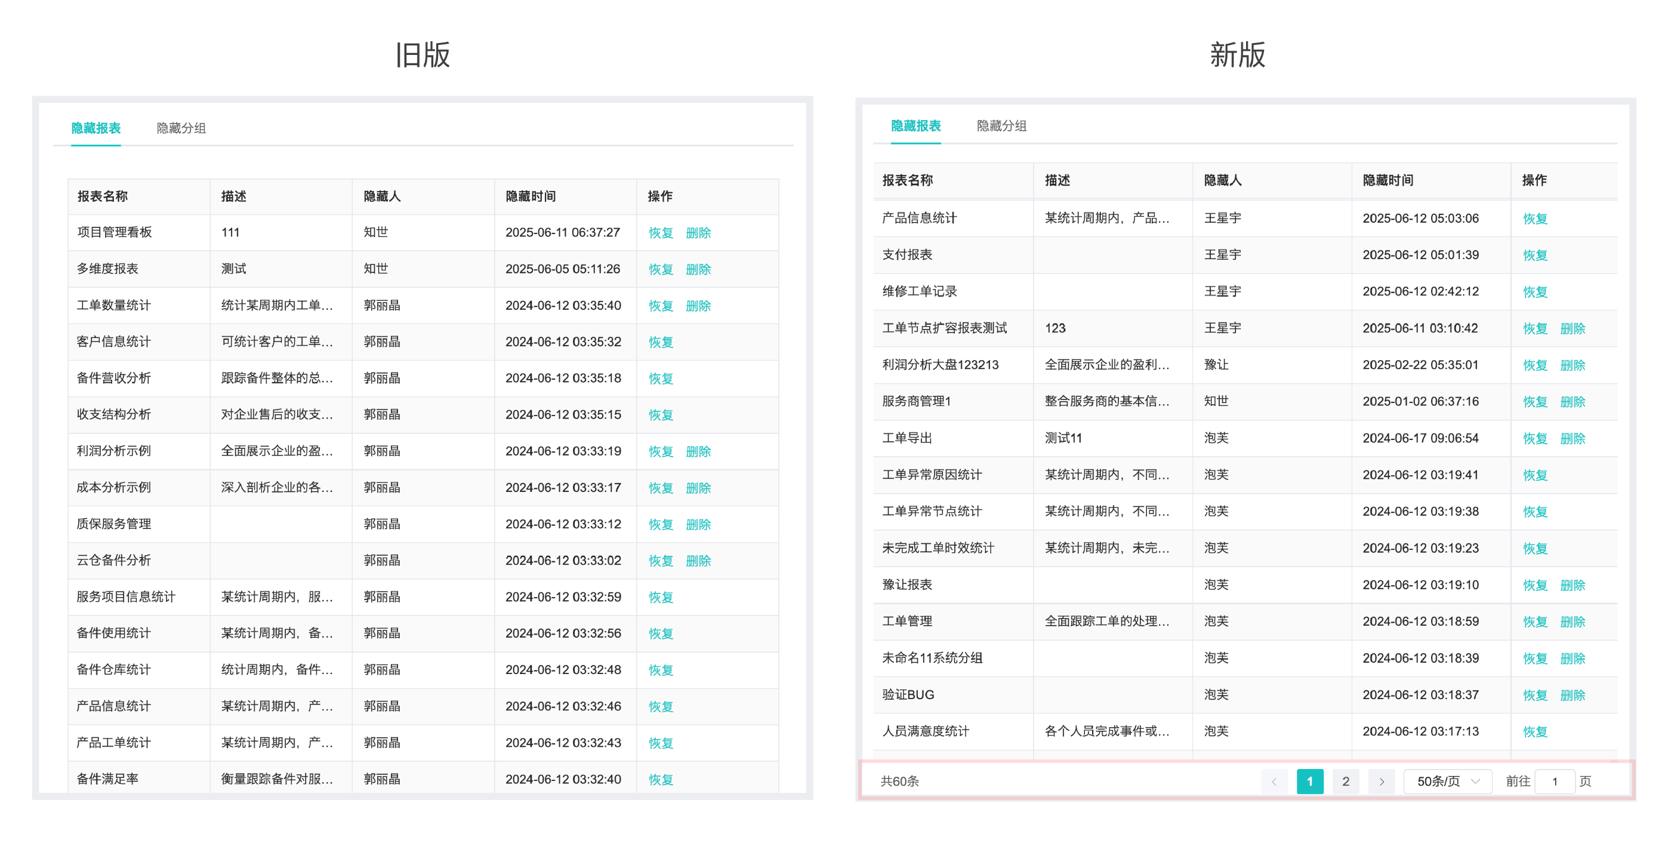The width and height of the screenshot is (1671, 843).
Task: Delete the 工单节点扩容报表测试 report
Action: pyautogui.click(x=1573, y=328)
